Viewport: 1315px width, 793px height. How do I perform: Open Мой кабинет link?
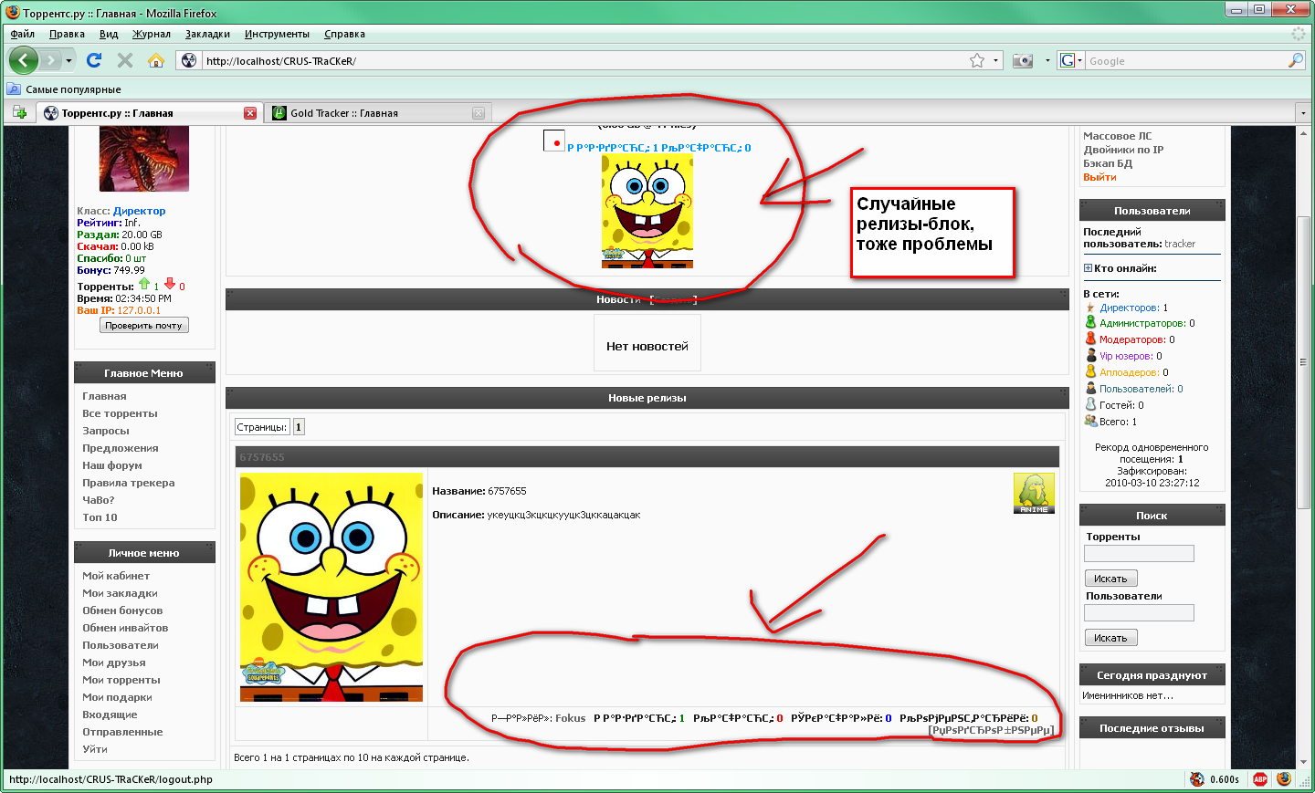[116, 576]
